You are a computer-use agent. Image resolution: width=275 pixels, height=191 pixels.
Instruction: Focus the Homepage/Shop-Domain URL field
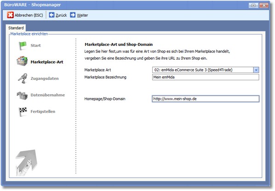206,99
